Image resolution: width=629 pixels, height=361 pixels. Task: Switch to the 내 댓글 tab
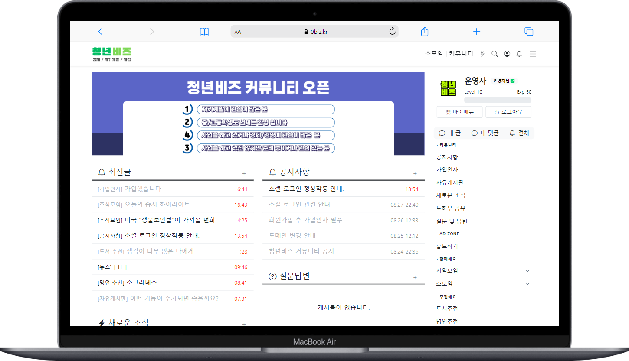pyautogui.click(x=485, y=133)
